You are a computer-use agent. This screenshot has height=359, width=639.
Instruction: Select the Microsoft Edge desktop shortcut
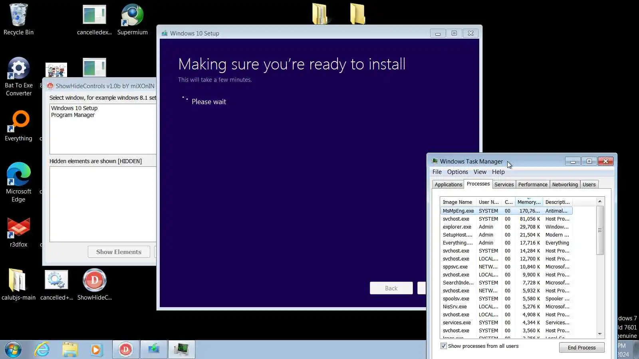[18, 182]
